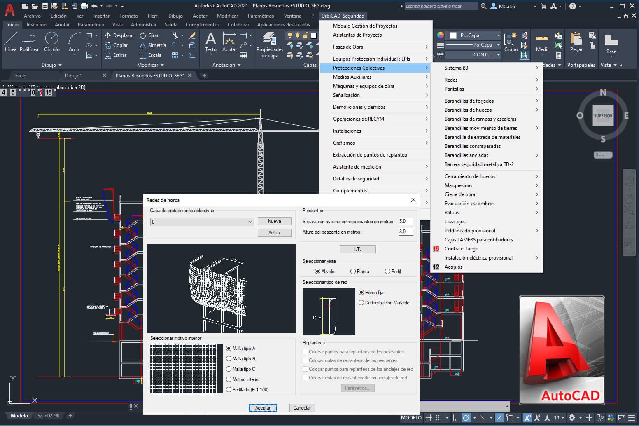Screen dimensions: 639x426
Task: Select Malla tipo C pattern
Action: [229, 369]
